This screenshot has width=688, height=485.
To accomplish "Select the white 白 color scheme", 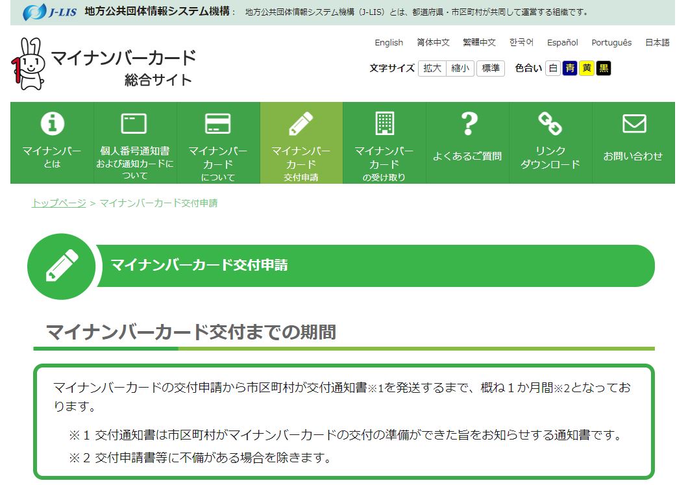I will point(553,68).
